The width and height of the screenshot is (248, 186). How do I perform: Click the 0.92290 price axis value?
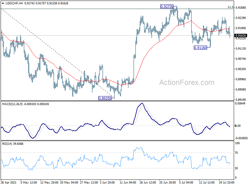(x=241, y=18)
